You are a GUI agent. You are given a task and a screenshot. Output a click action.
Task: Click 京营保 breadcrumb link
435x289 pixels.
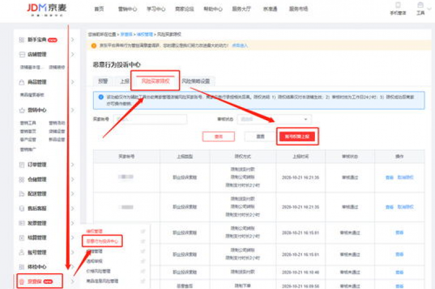[x=126, y=35]
